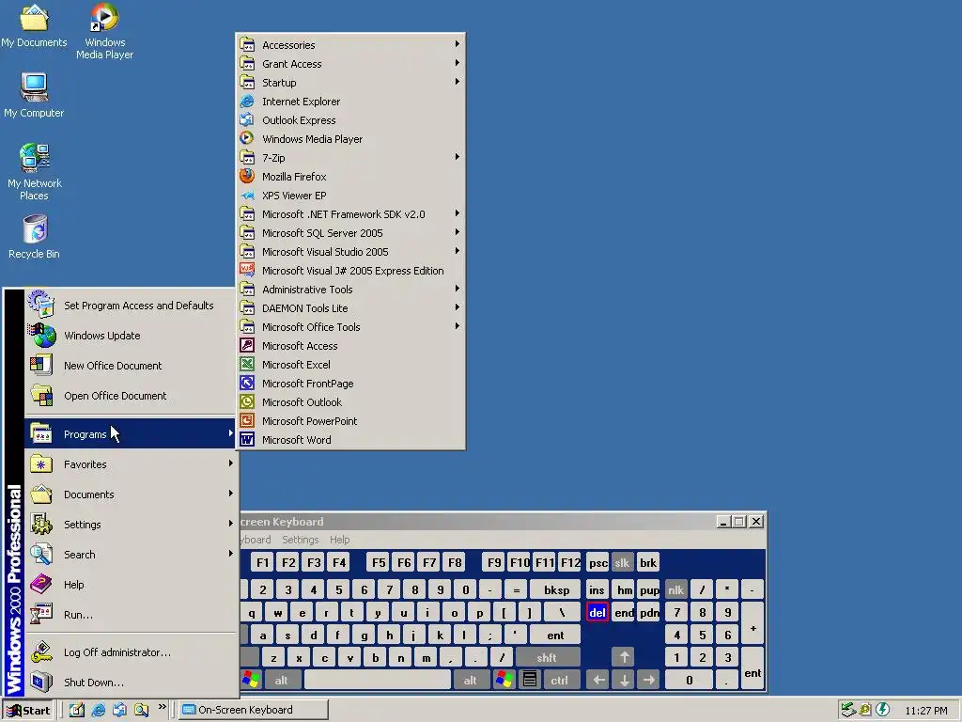Click the up arrow key
This screenshot has height=722, width=962.
pos(624,657)
